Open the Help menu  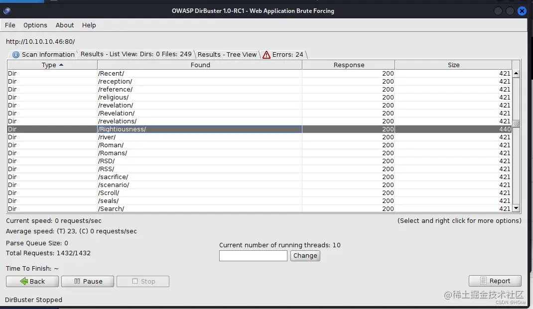(89, 25)
